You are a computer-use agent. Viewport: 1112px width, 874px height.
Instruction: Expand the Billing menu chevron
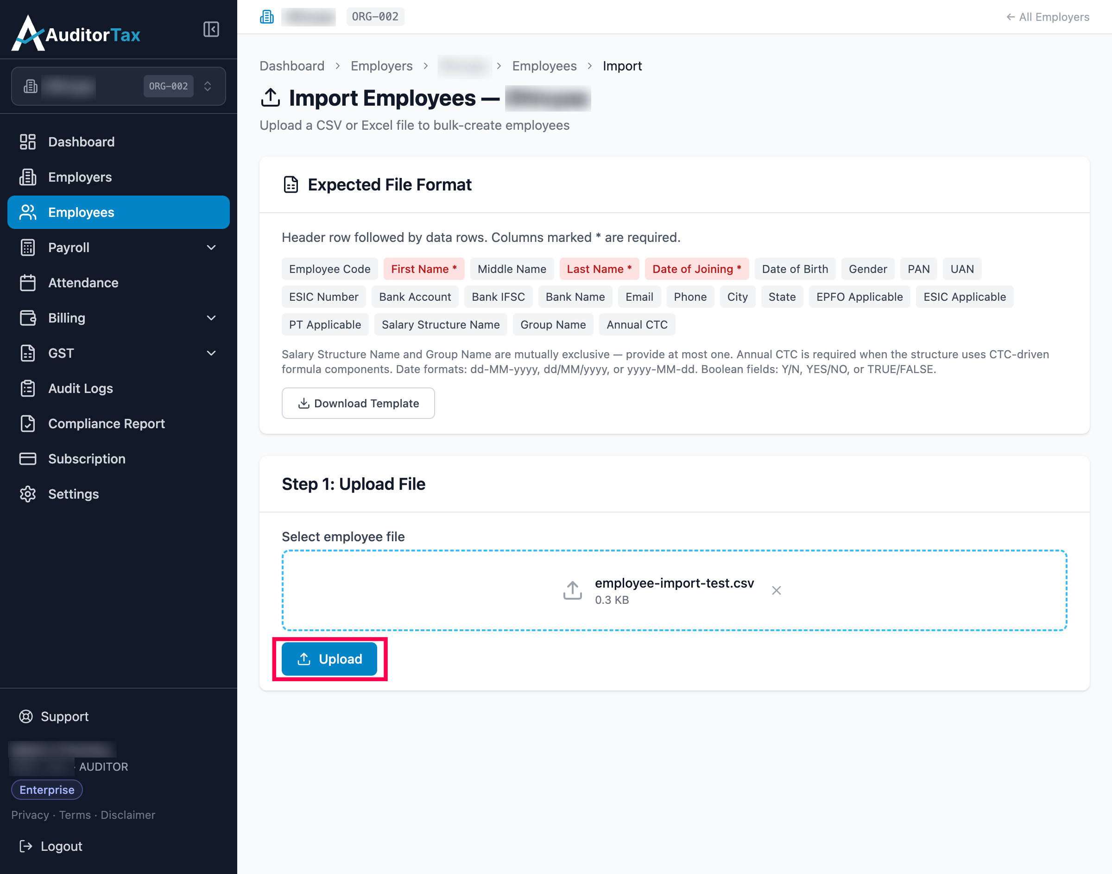pyautogui.click(x=211, y=318)
